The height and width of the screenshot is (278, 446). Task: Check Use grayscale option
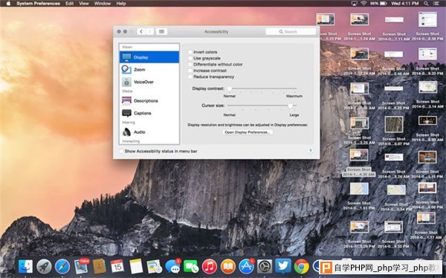click(x=190, y=58)
